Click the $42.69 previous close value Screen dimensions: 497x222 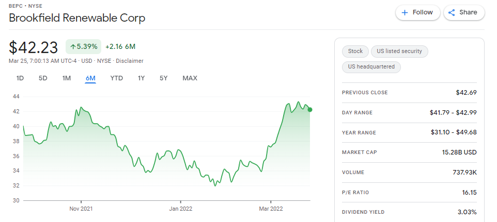click(x=466, y=93)
